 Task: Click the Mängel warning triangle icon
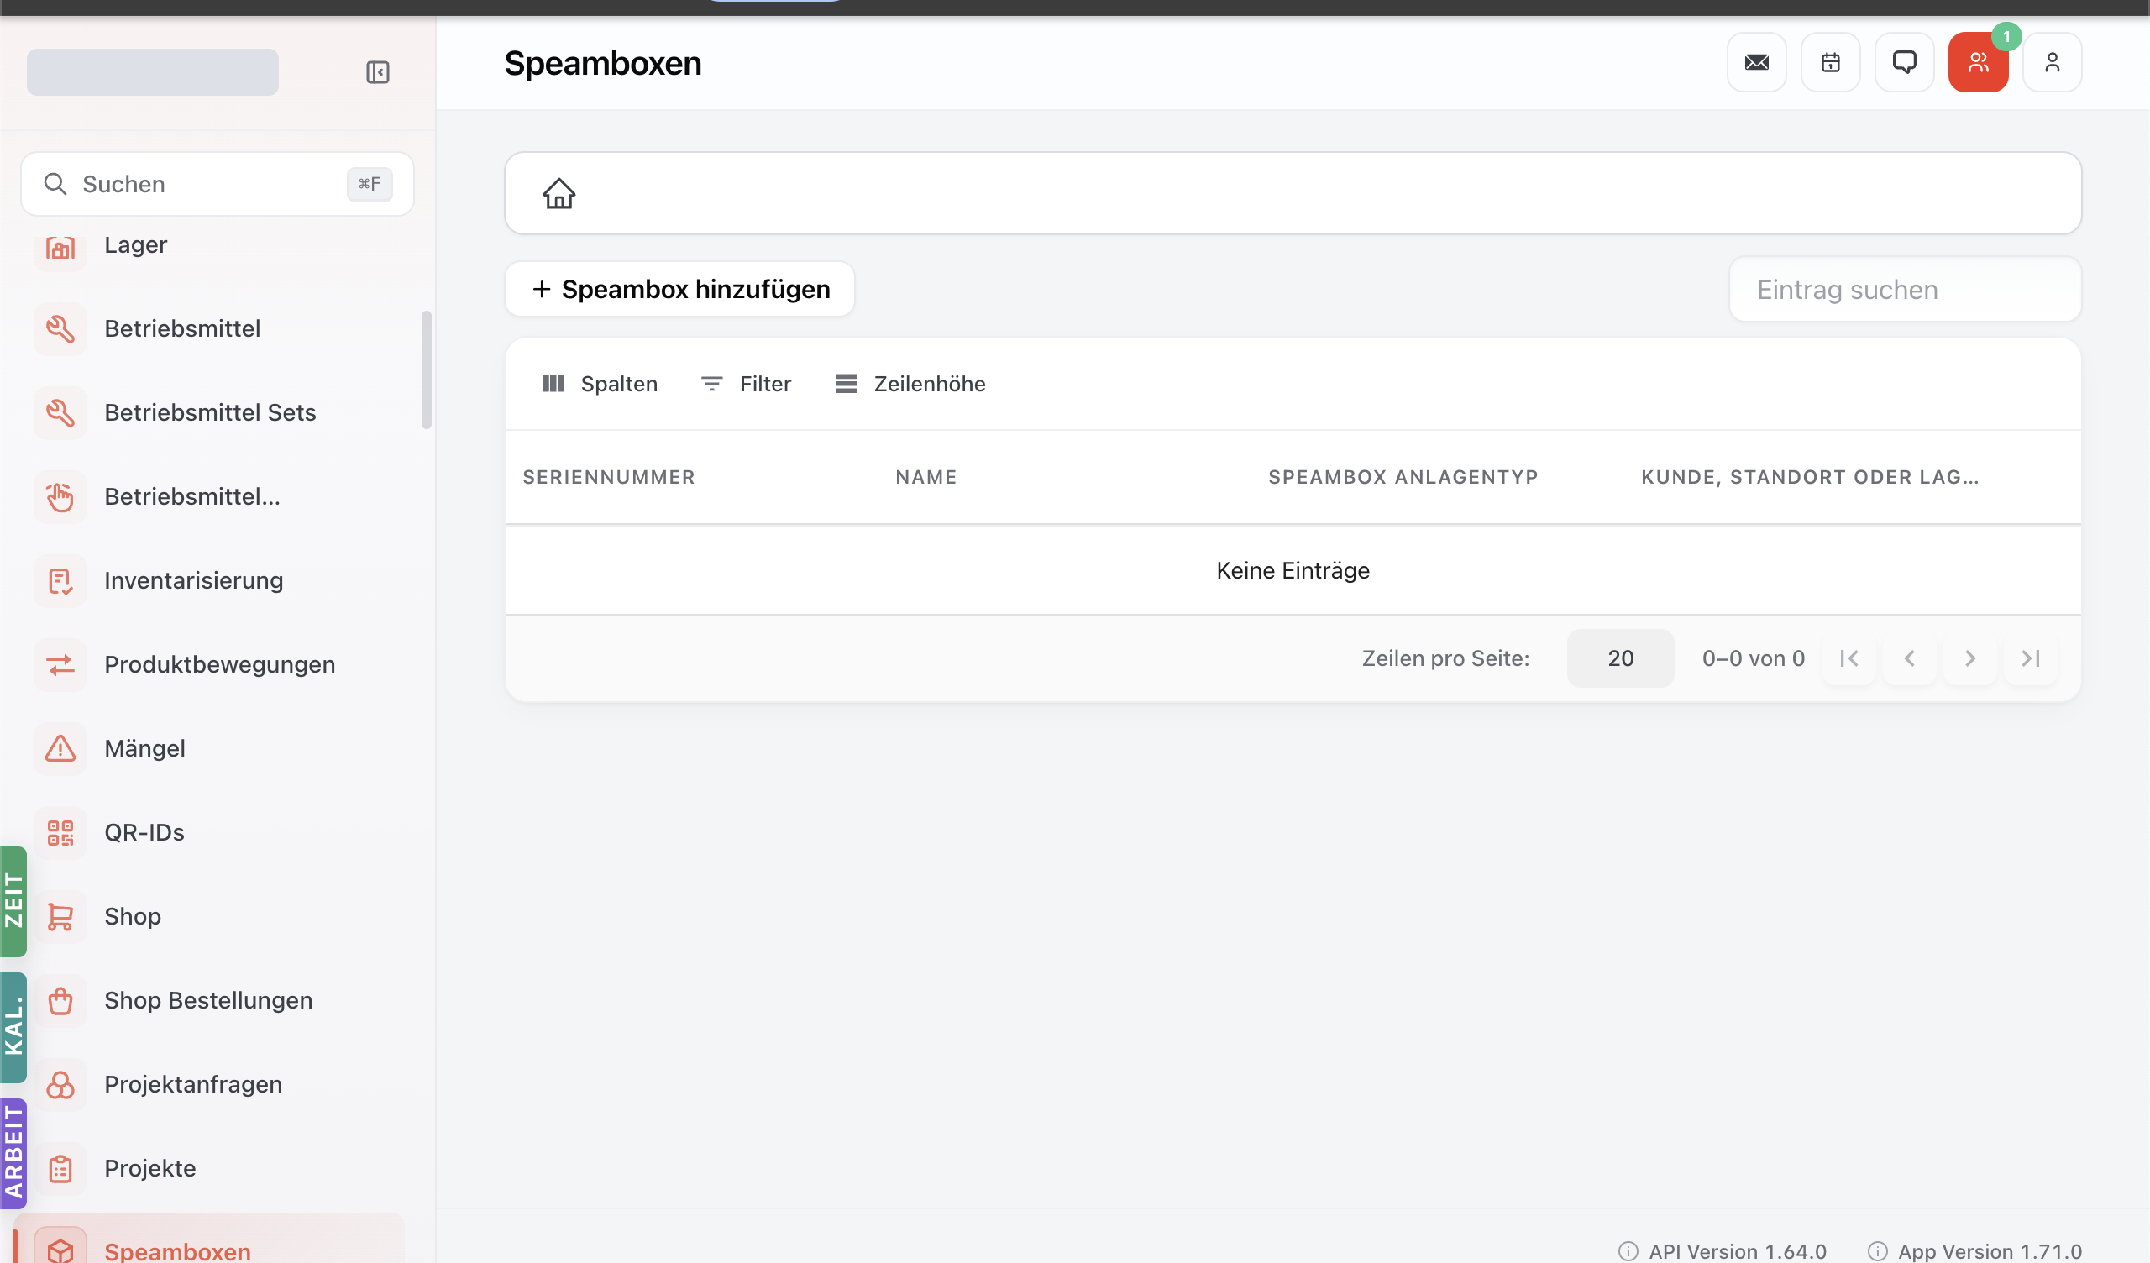point(60,748)
